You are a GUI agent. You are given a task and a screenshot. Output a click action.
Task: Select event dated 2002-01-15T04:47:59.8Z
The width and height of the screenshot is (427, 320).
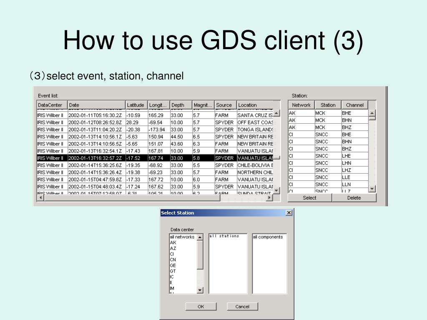[x=155, y=180]
